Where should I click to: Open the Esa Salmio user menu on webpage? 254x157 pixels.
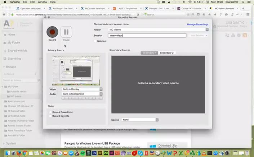(236, 22)
